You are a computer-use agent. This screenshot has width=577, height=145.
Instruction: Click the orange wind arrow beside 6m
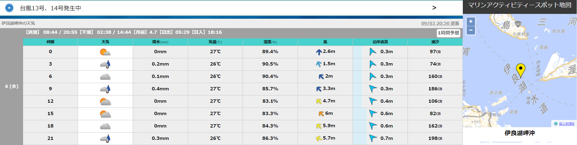pos(321,114)
